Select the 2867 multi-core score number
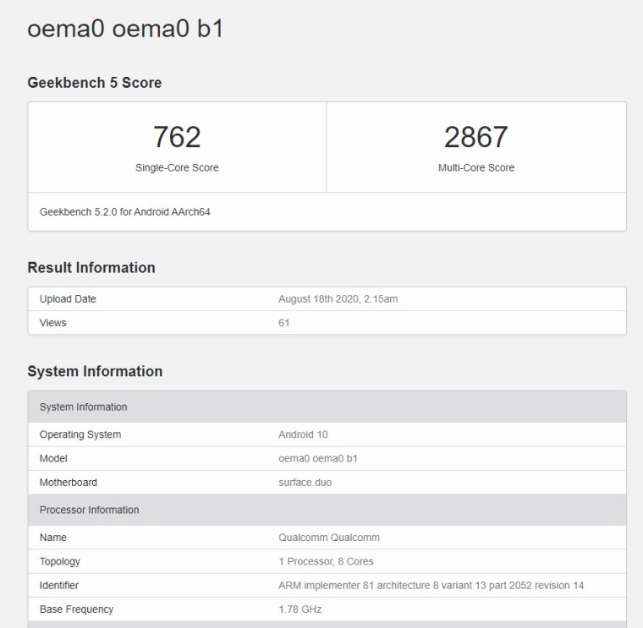643x628 pixels. 475,136
